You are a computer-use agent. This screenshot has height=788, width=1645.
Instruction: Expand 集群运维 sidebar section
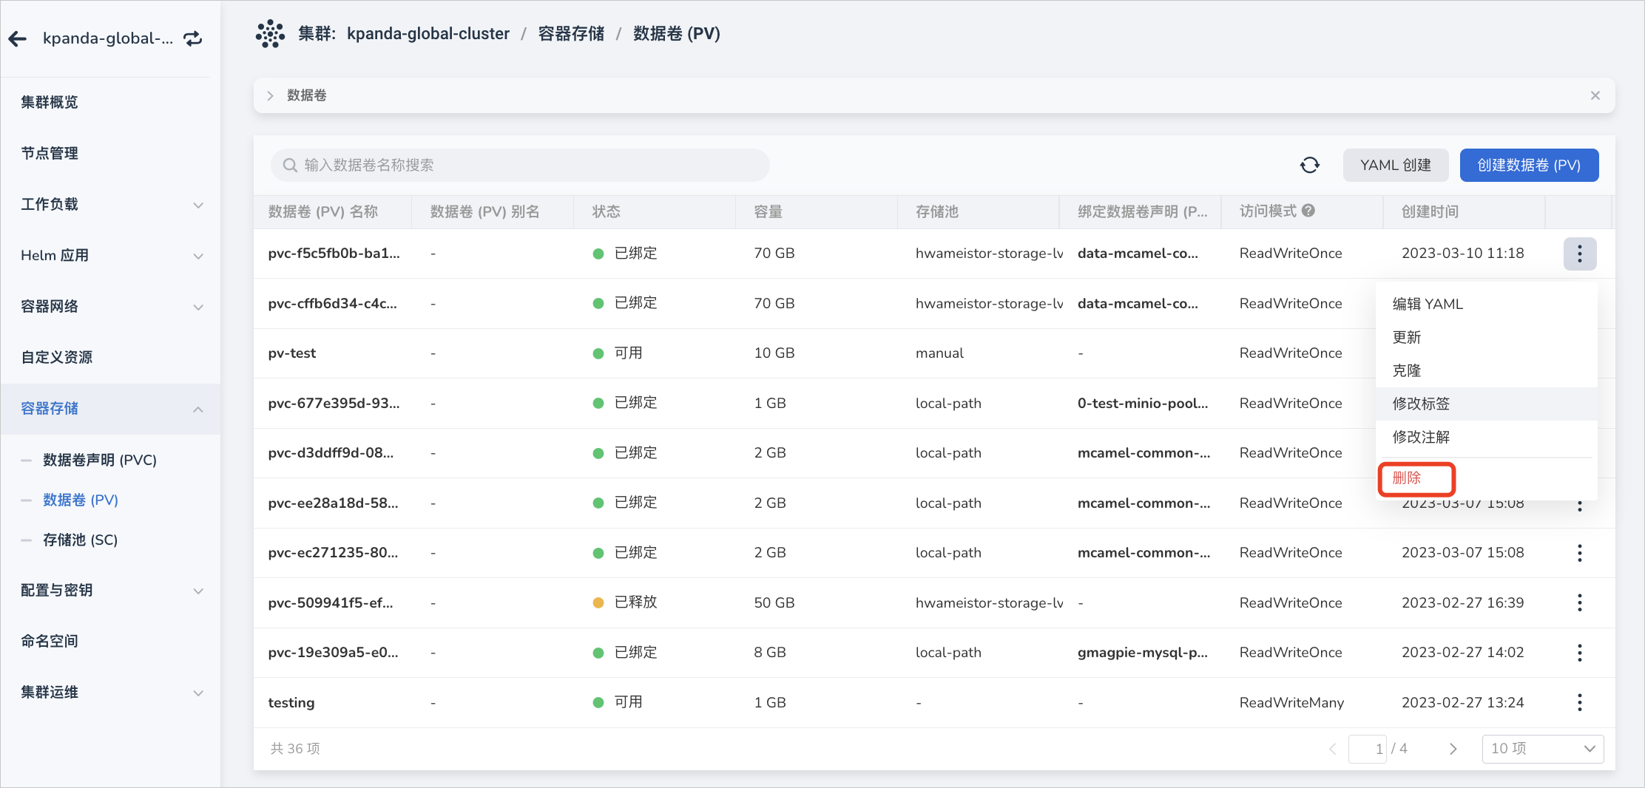tap(111, 693)
